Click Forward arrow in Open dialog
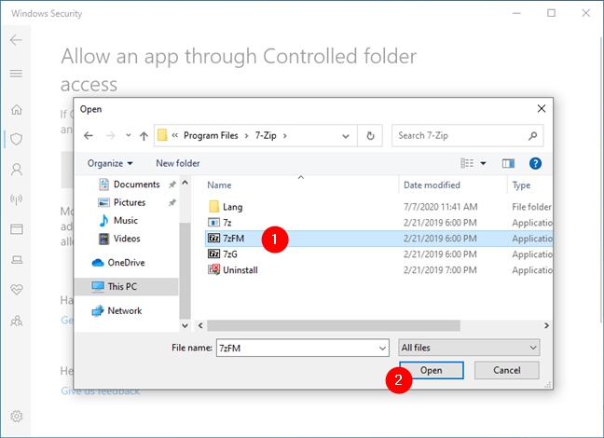 111,136
